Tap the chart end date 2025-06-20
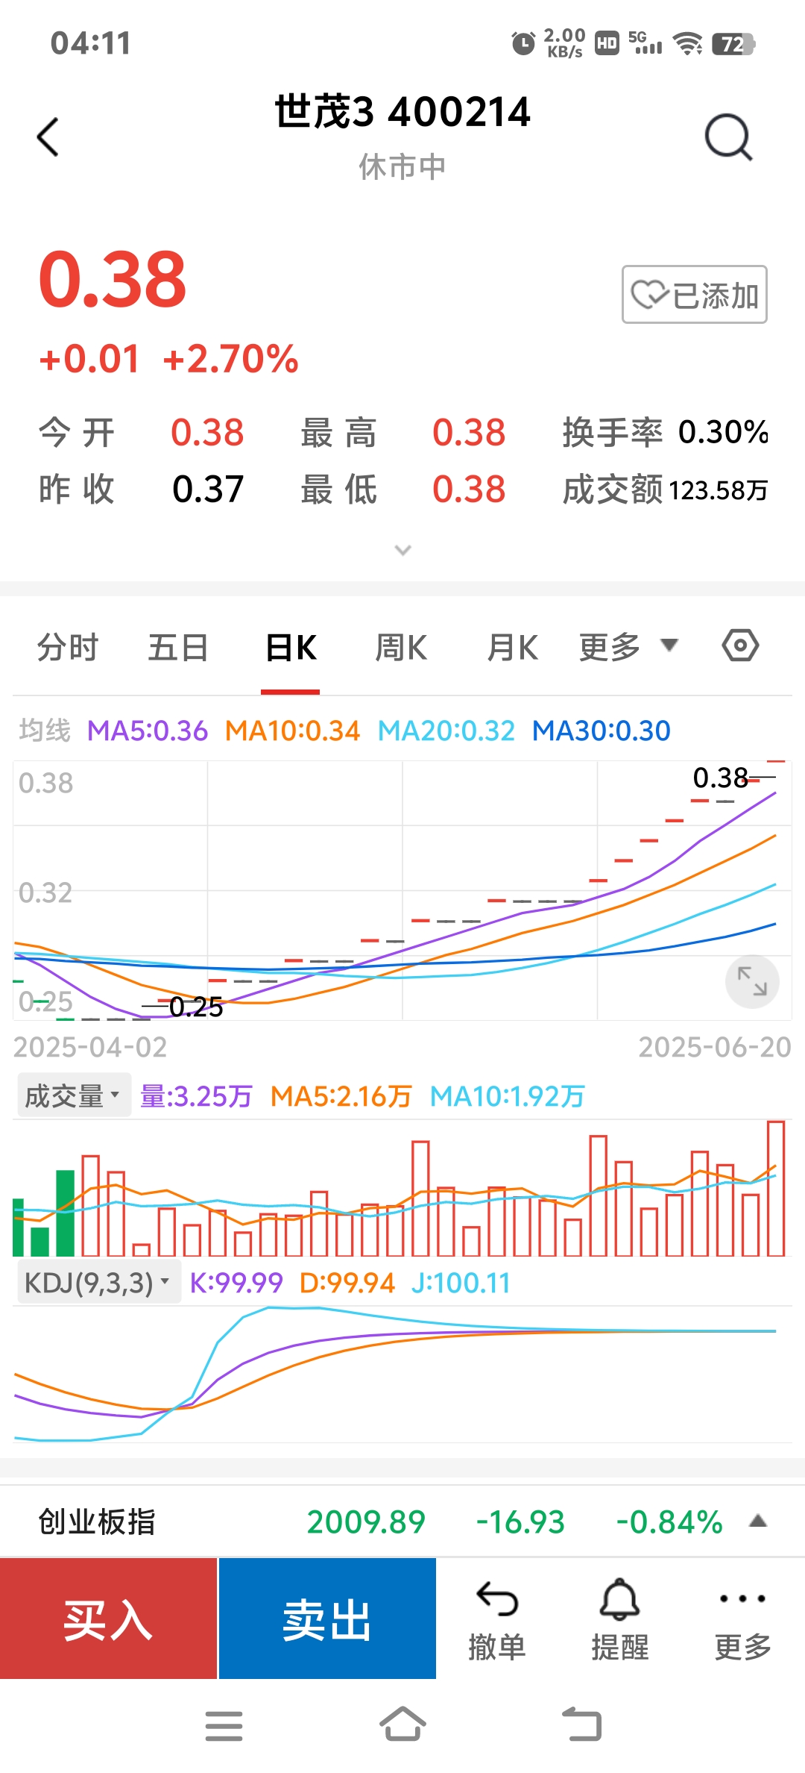 point(715,1047)
